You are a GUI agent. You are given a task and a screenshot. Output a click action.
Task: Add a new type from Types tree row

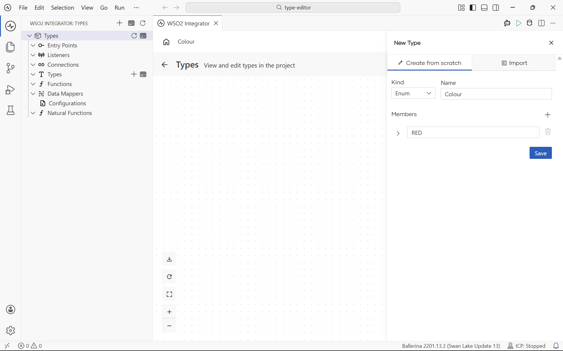click(x=134, y=74)
